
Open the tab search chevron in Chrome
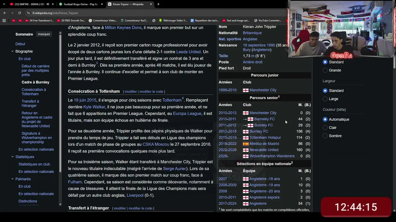coord(4,4)
